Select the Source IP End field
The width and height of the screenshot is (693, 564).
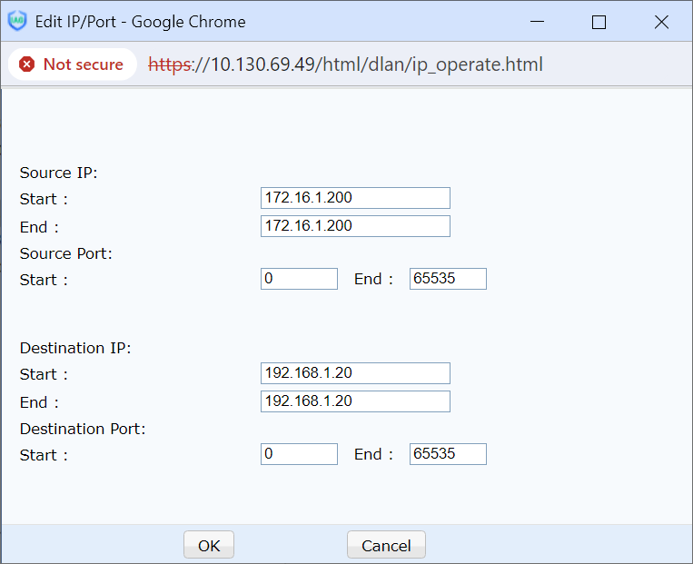pyautogui.click(x=355, y=226)
